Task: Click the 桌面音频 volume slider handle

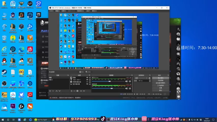Action: click(111, 88)
